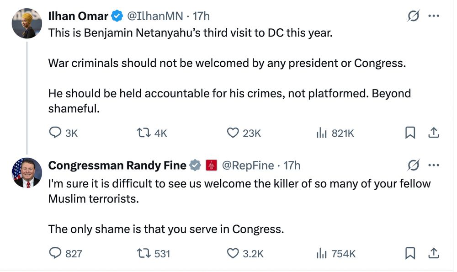Open Grok icon on Ilhan Omar's tweet
The width and height of the screenshot is (457, 272).
413,16
